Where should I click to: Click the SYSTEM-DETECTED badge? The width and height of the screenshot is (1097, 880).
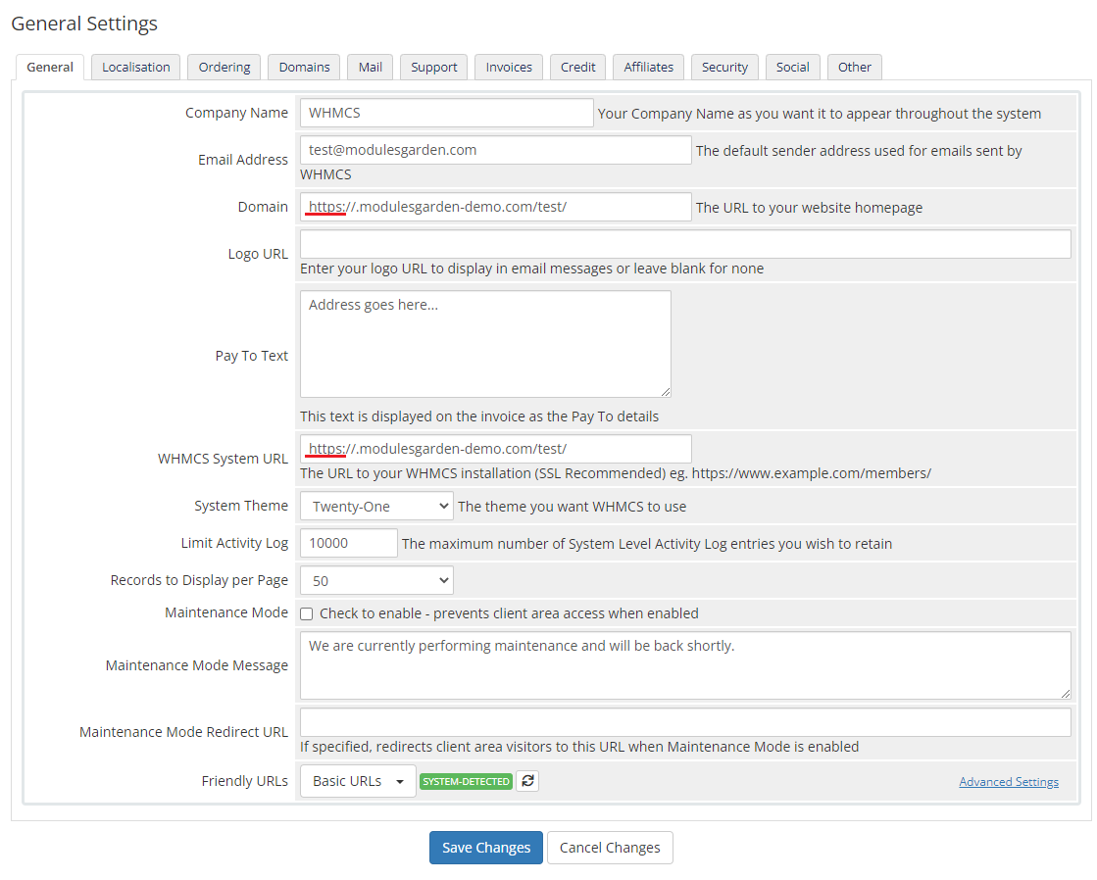click(466, 781)
